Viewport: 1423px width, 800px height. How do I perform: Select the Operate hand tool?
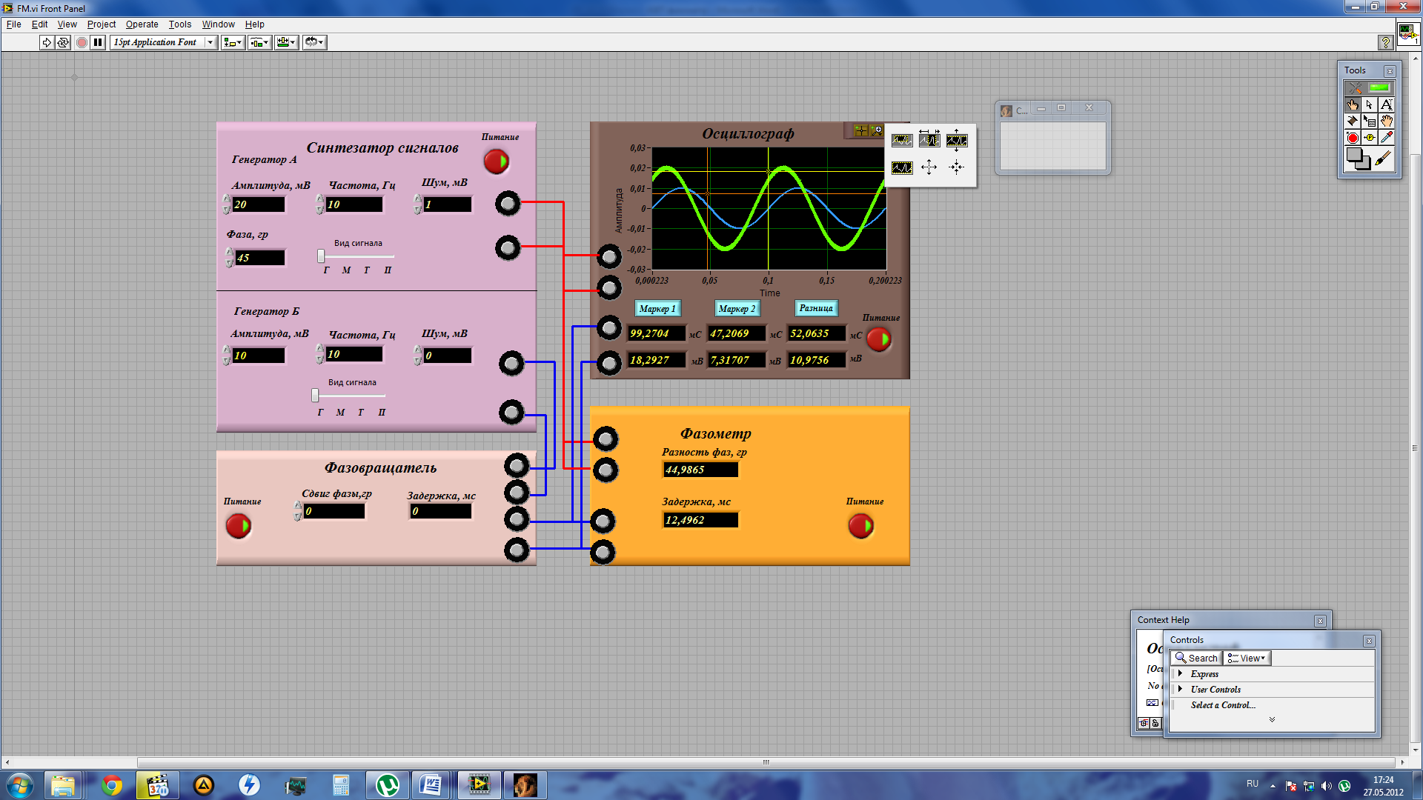click(1353, 104)
